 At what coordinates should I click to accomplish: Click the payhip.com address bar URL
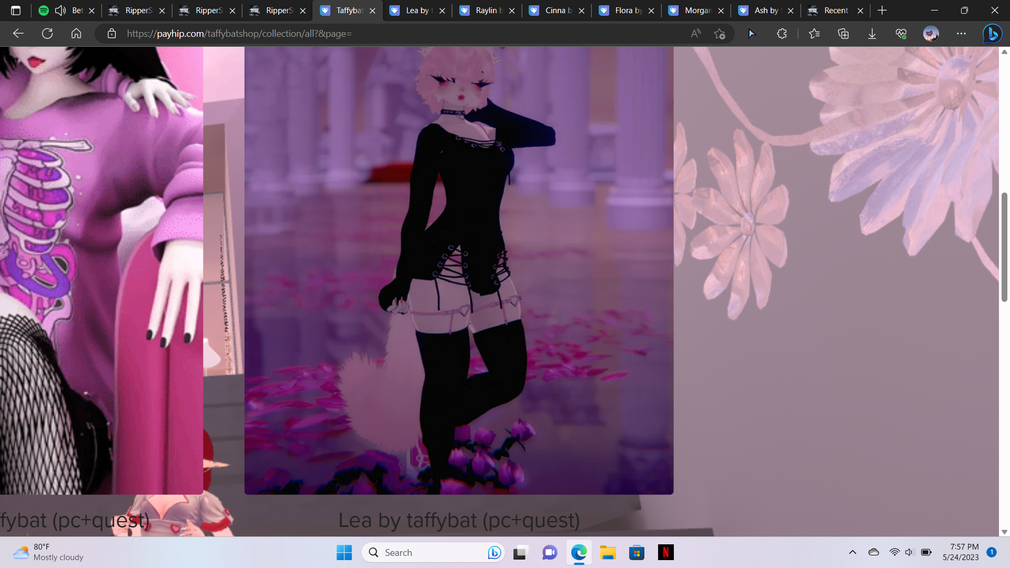click(x=239, y=34)
